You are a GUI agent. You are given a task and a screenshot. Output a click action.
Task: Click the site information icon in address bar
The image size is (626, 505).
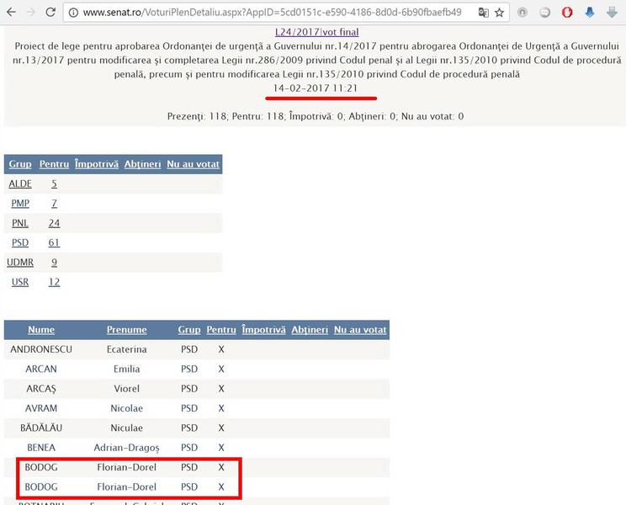[x=73, y=13]
